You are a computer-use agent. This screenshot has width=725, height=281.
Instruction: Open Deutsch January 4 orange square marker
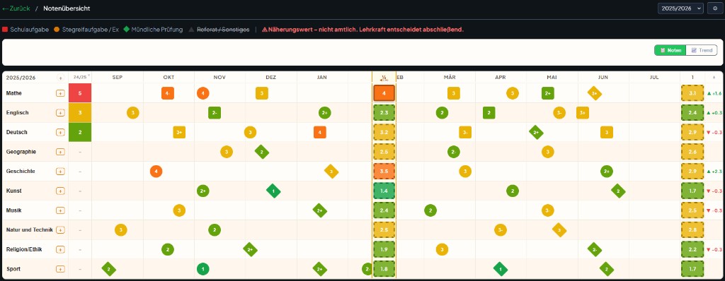point(320,133)
